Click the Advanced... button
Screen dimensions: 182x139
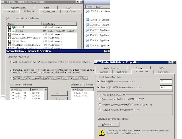click(108, 125)
